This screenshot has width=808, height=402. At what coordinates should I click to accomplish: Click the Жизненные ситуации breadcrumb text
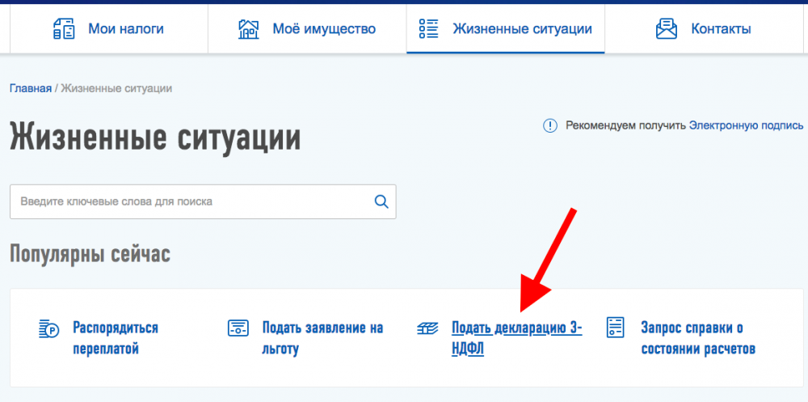[x=116, y=88]
